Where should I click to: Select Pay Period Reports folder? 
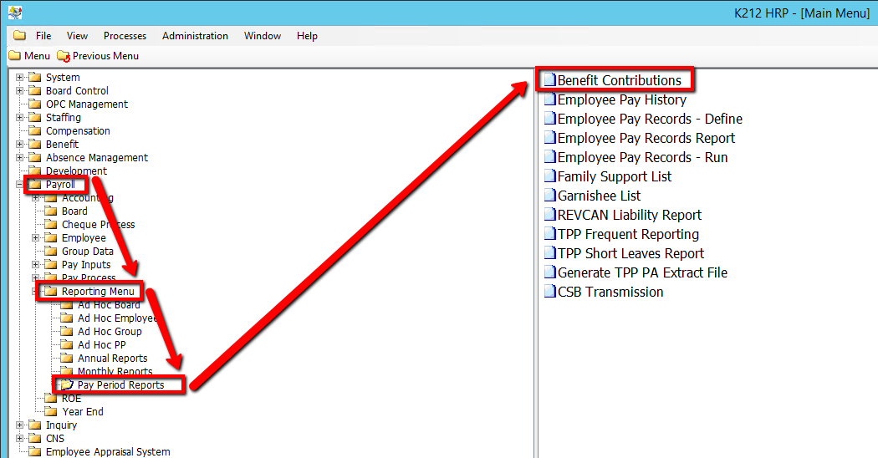click(120, 385)
